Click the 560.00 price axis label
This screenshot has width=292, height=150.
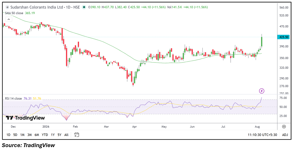tap(283, 8)
